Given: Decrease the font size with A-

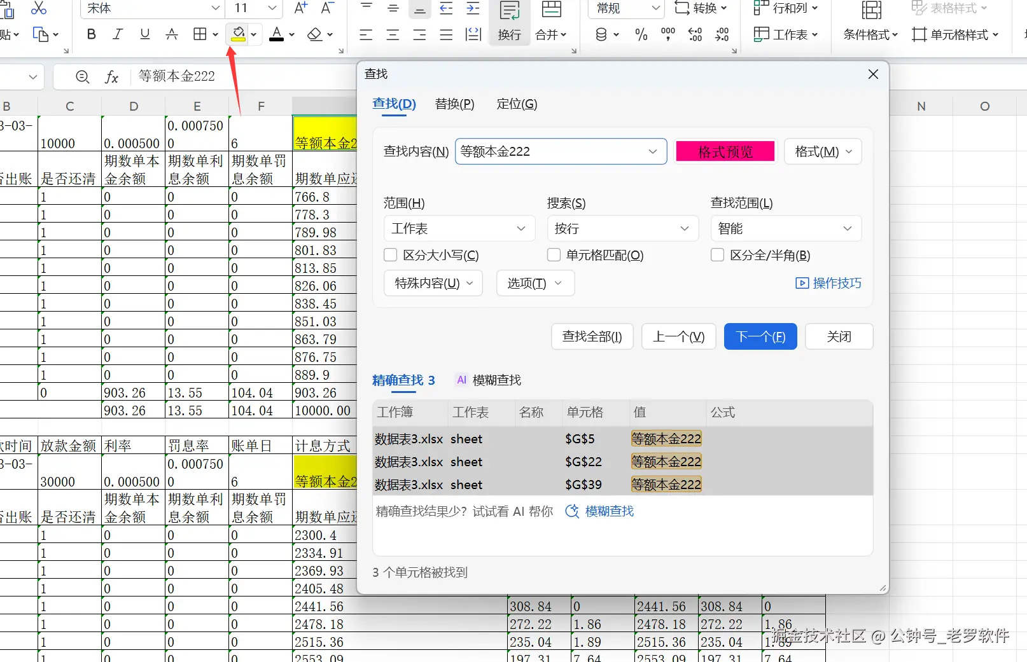Looking at the screenshot, I should [x=328, y=8].
